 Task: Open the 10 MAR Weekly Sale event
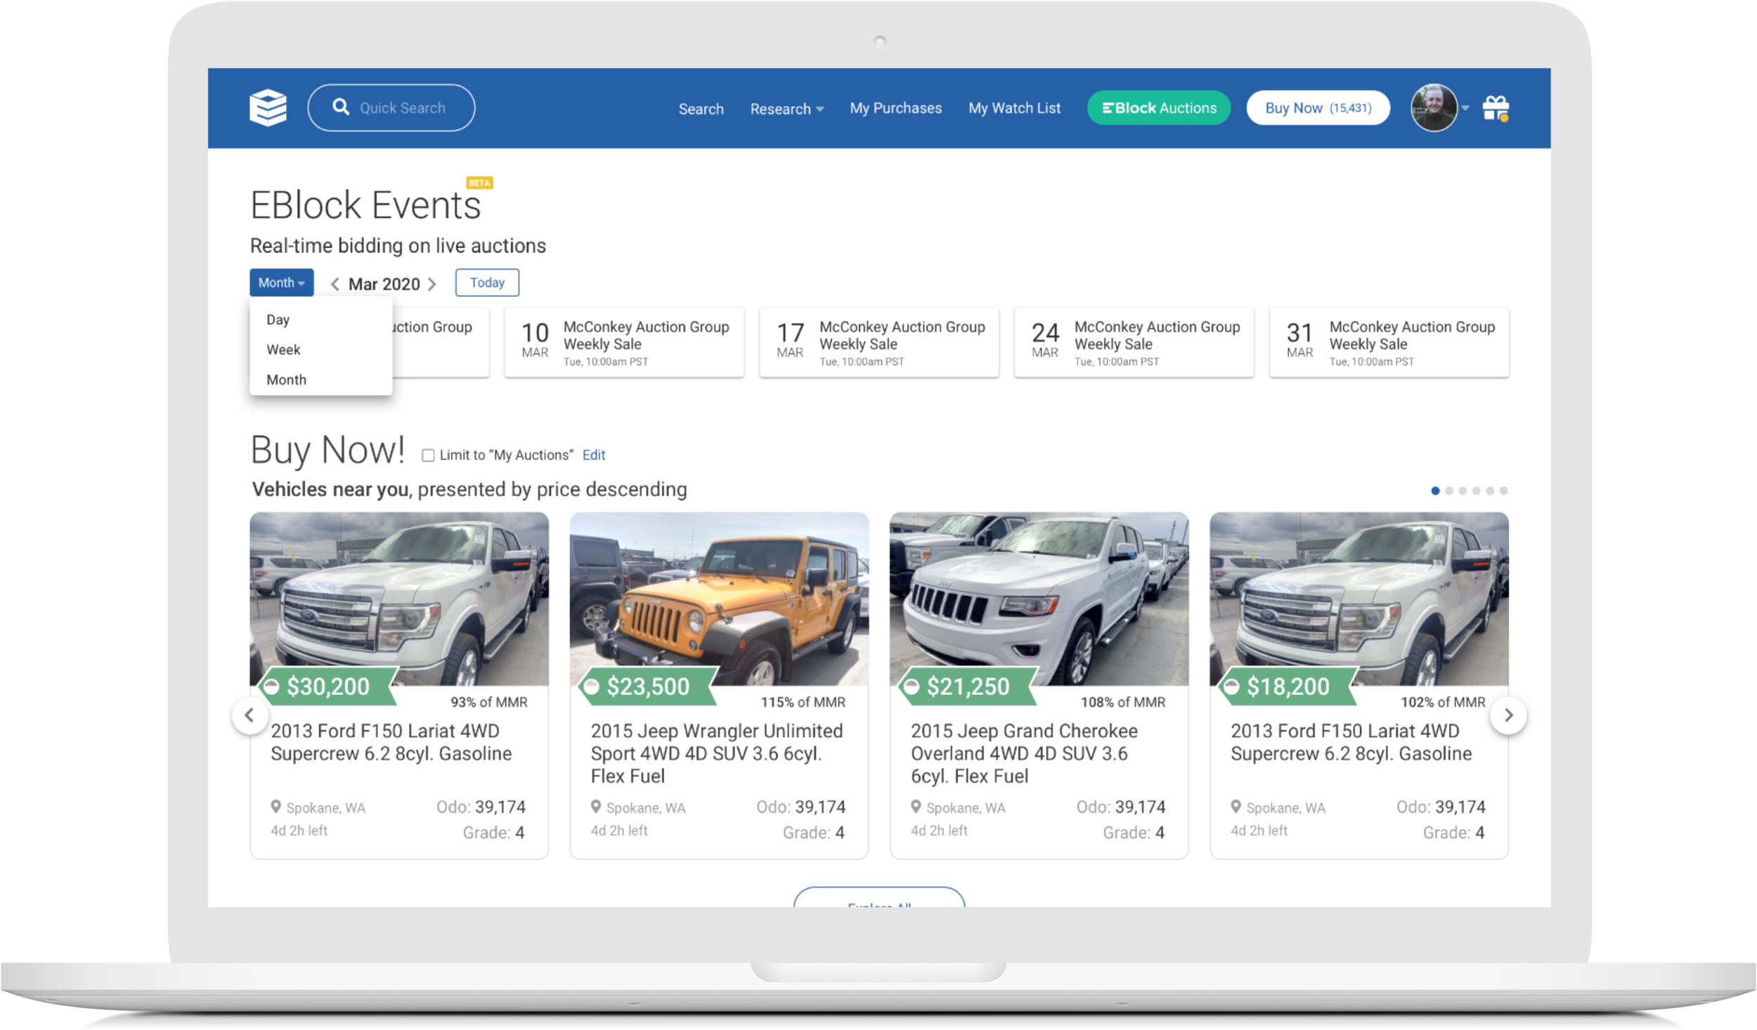pyautogui.click(x=624, y=342)
